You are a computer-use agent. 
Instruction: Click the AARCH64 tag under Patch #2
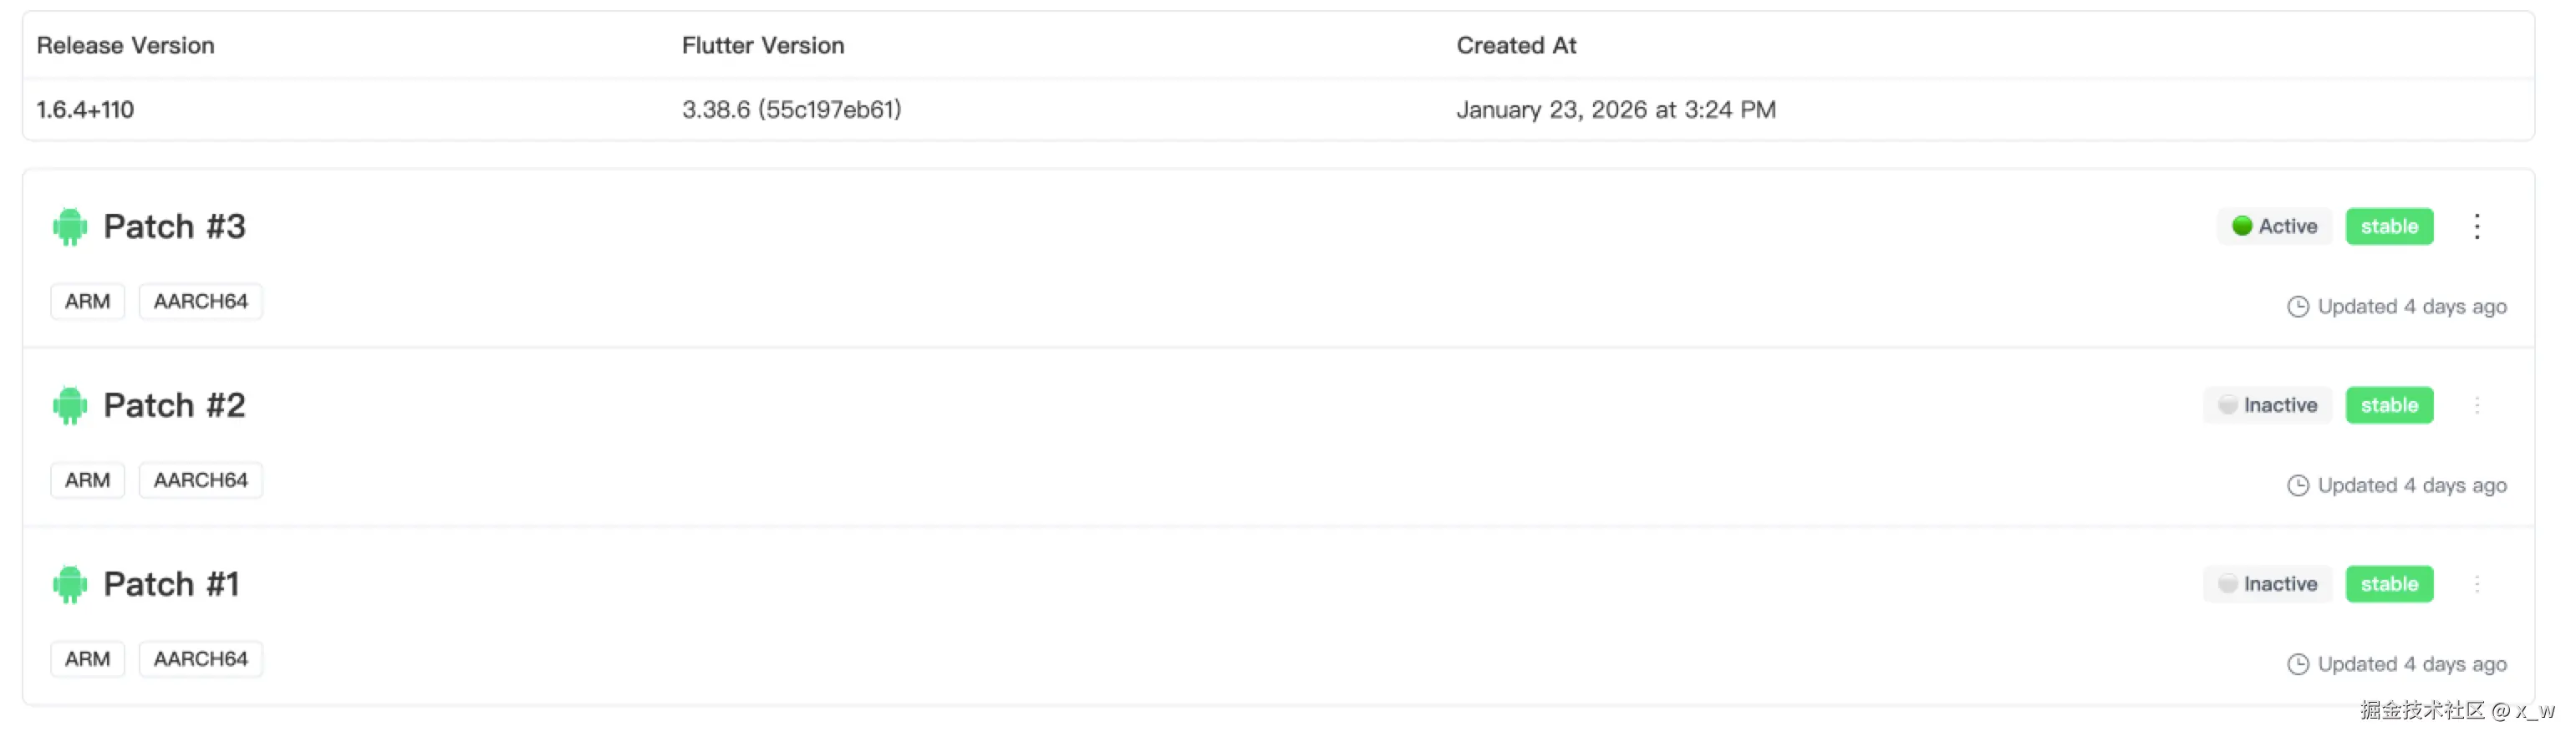coord(200,481)
